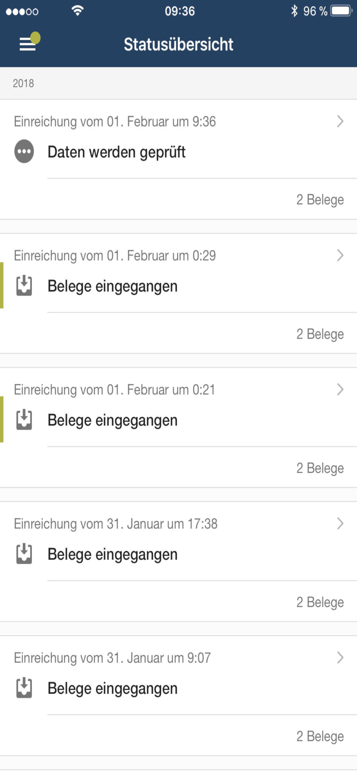Tap the Statusübersicht title
Screen dimensions: 357x773
pos(178,44)
